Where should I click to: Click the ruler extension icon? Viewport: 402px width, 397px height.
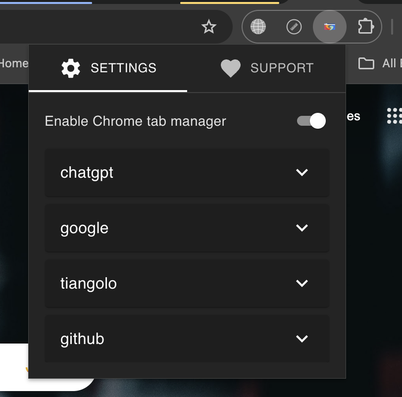[x=294, y=27]
